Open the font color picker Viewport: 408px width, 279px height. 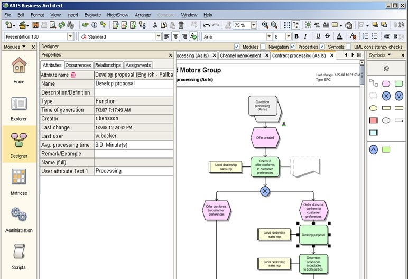click(339, 36)
